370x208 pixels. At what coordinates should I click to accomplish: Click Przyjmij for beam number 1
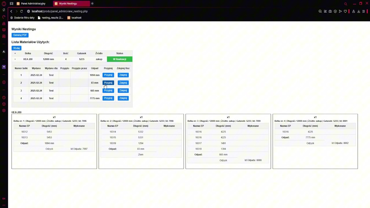(x=108, y=75)
